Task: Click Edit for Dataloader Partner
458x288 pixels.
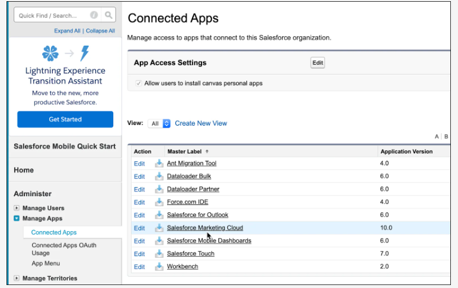Action: 139,189
